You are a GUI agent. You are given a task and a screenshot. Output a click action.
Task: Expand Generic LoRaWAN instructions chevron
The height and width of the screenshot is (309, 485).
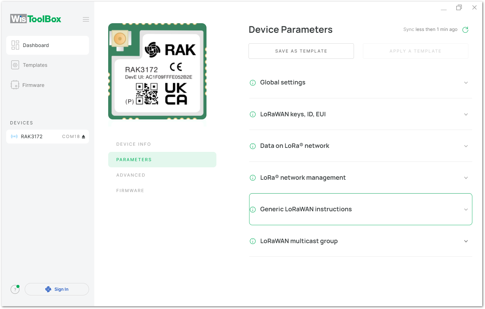(466, 209)
